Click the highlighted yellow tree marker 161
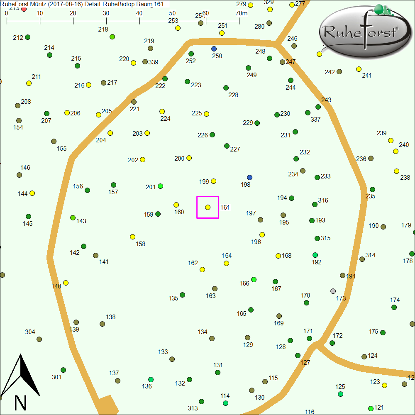The height and width of the screenshot is (415, 415). coord(207,207)
